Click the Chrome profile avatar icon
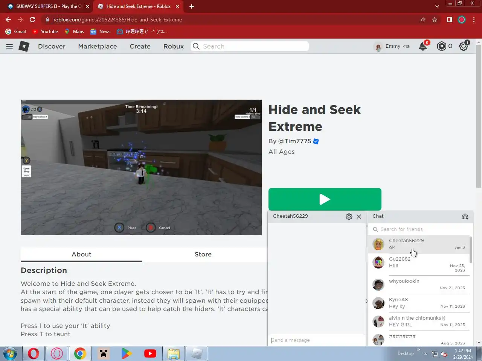482x361 pixels. pyautogui.click(x=462, y=20)
